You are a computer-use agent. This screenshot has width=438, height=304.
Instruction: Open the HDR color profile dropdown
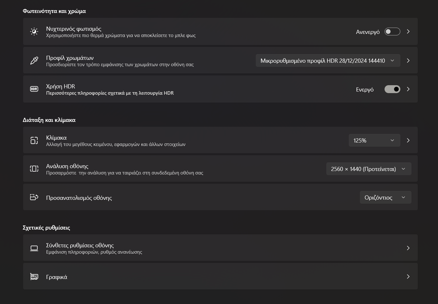point(328,60)
